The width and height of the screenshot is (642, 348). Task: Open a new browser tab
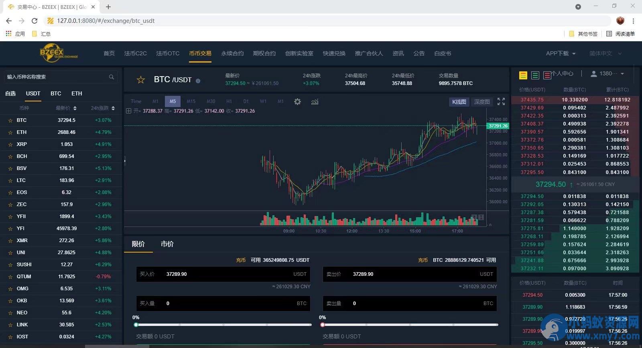pyautogui.click(x=108, y=7)
